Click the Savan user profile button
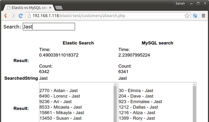 [180, 3]
